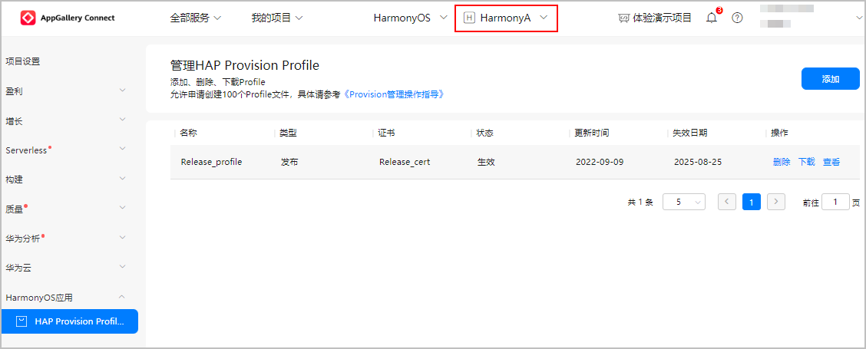Open the page size dropdown showing 5

click(684, 202)
